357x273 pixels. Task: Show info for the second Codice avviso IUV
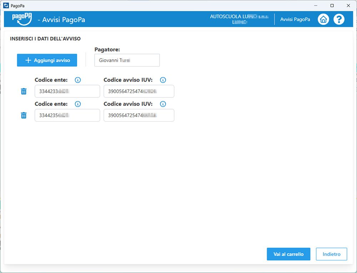(163, 104)
